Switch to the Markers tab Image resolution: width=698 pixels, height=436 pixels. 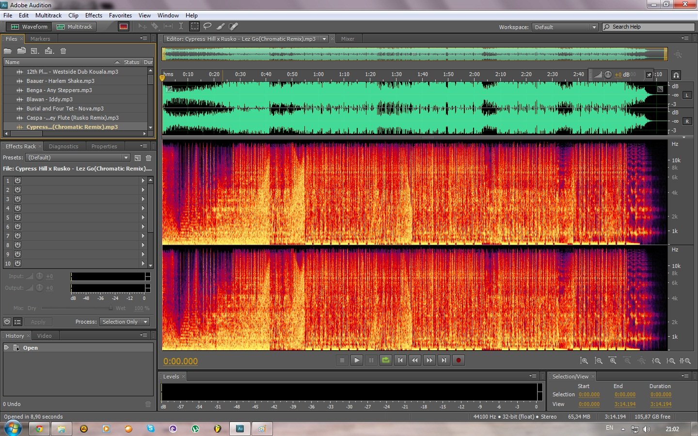40,39
